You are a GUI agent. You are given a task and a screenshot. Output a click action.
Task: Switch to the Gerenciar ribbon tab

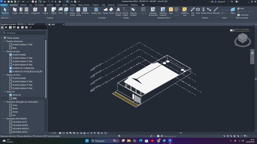click(x=111, y=5)
